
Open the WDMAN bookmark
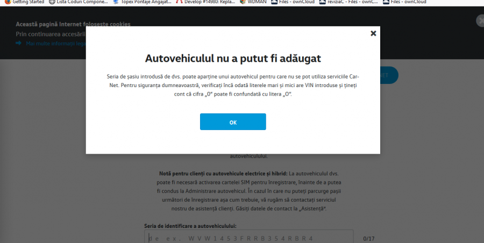click(253, 2)
